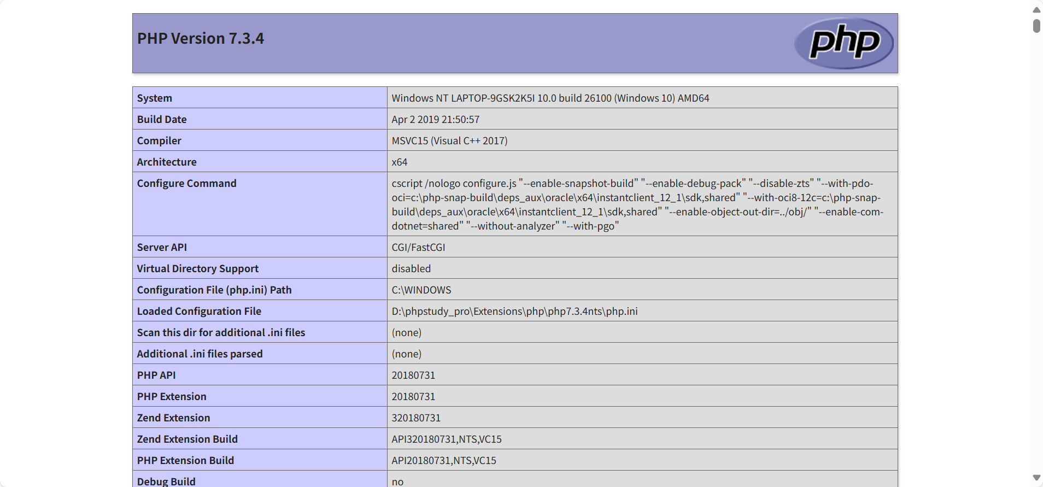Viewport: 1043px width, 487px height.
Task: Click the 'Debug Build' label
Action: [x=166, y=481]
